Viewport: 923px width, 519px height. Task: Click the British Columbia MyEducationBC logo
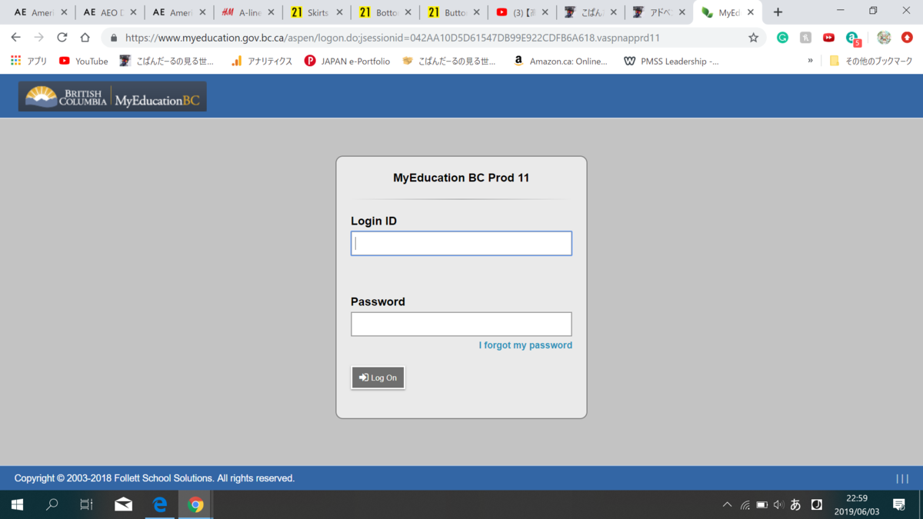112,97
